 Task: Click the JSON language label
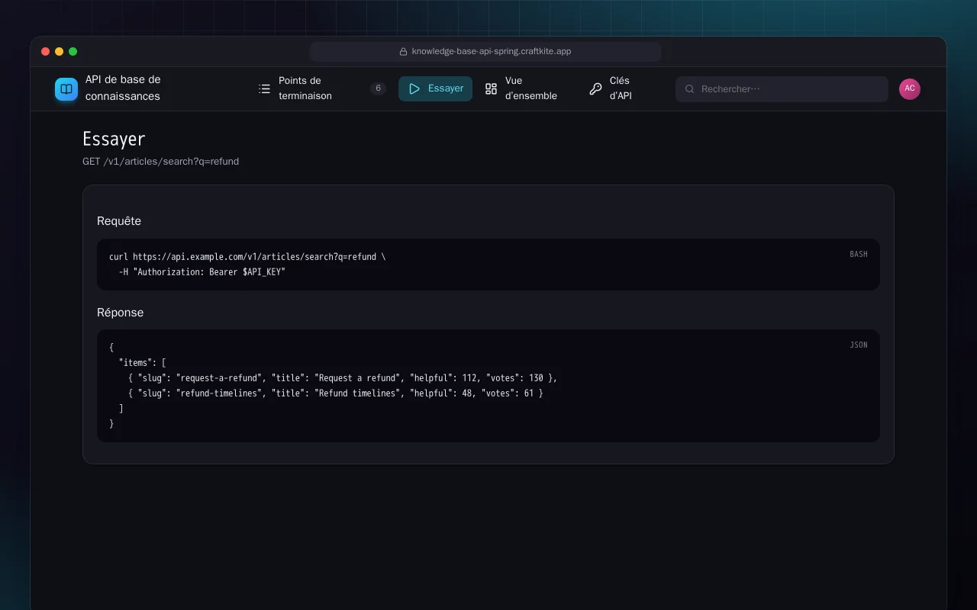[x=859, y=345]
